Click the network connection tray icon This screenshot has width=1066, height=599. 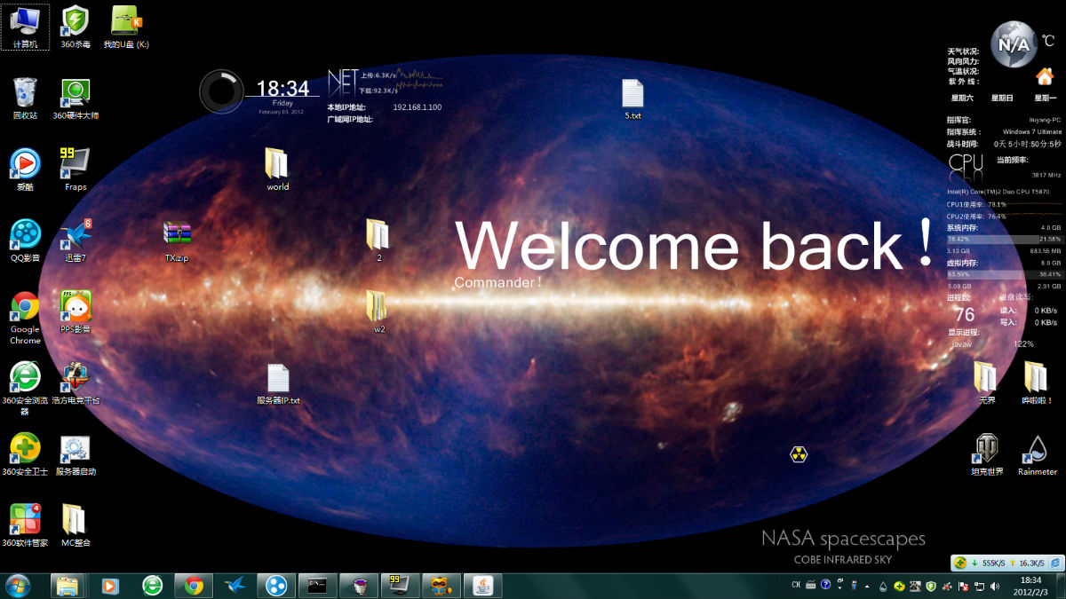(x=979, y=586)
